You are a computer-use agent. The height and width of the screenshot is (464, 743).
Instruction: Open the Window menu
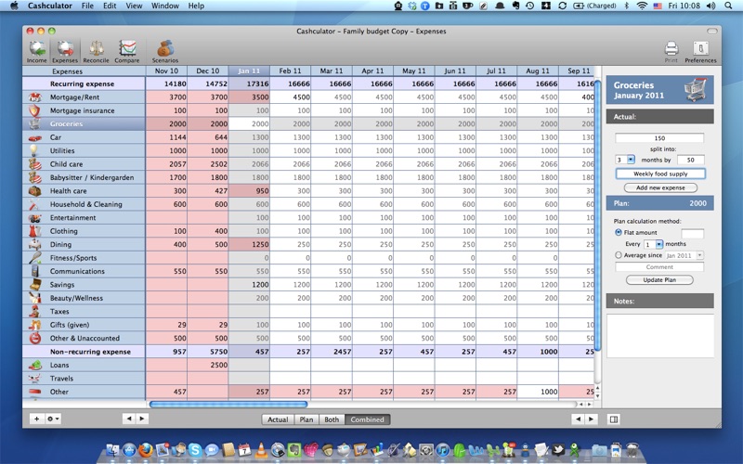pyautogui.click(x=164, y=6)
